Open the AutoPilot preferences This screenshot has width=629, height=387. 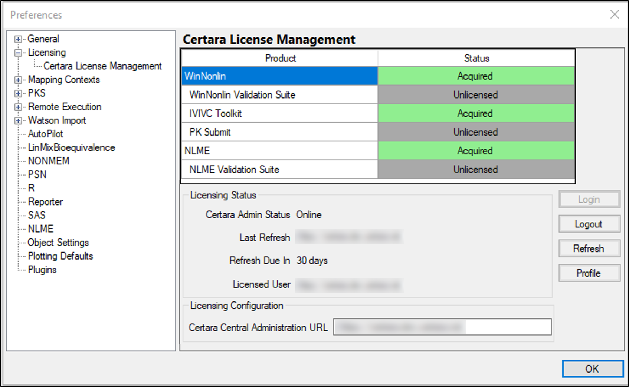tap(45, 134)
